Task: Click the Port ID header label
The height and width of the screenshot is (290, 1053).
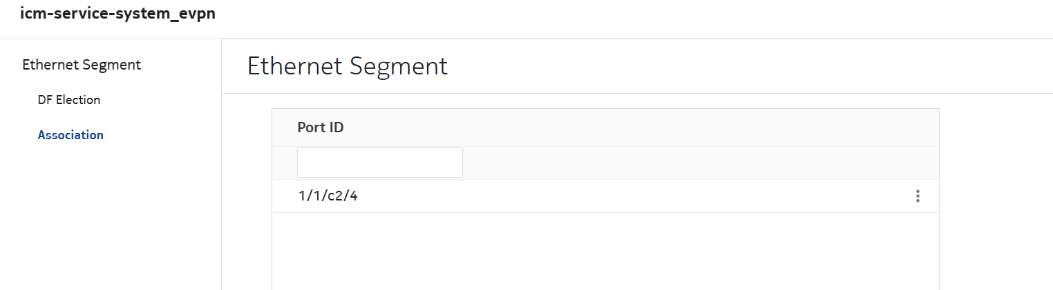Action: point(321,127)
